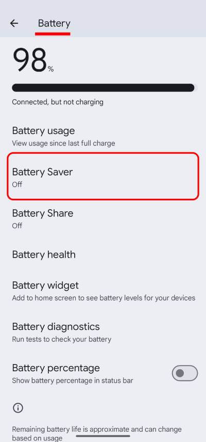This screenshot has width=206, height=442.
Task: Tap the Battery page title
Action: [54, 23]
